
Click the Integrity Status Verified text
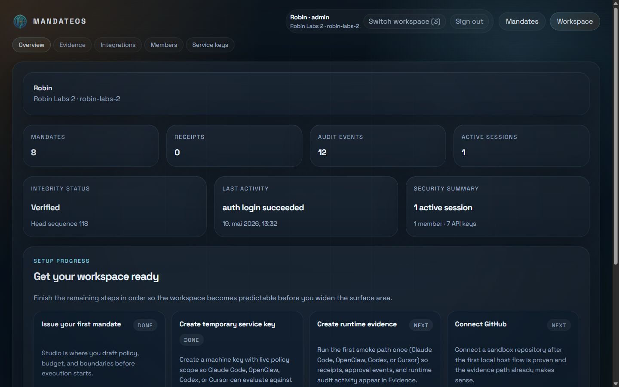tap(46, 208)
